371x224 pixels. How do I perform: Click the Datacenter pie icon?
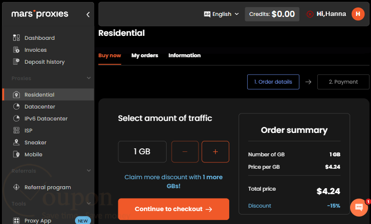click(x=16, y=107)
